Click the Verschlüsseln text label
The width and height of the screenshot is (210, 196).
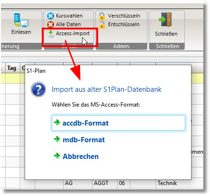tap(124, 16)
